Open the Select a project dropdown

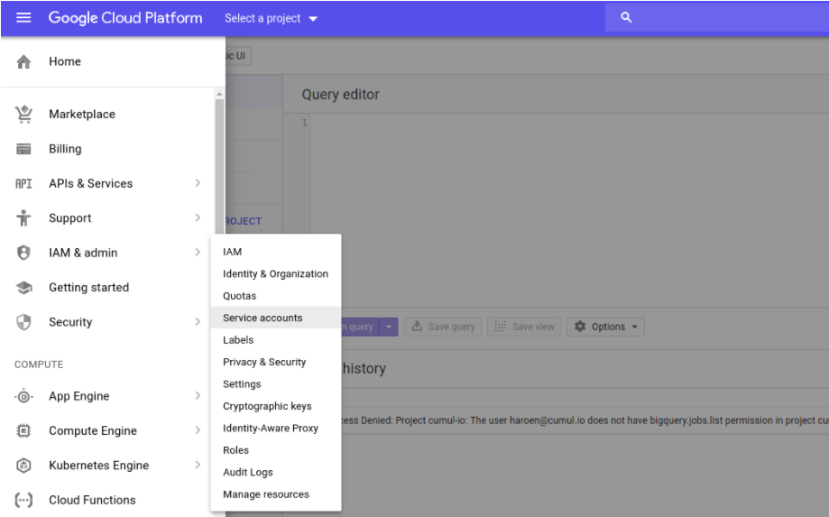coord(272,19)
